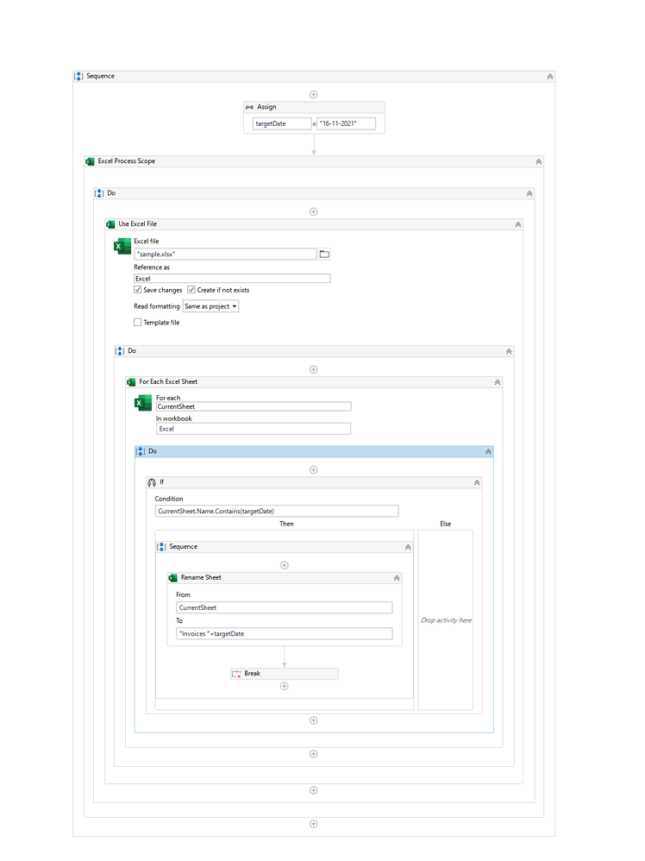Click the add activity plus below Rename Sheet

[284, 686]
